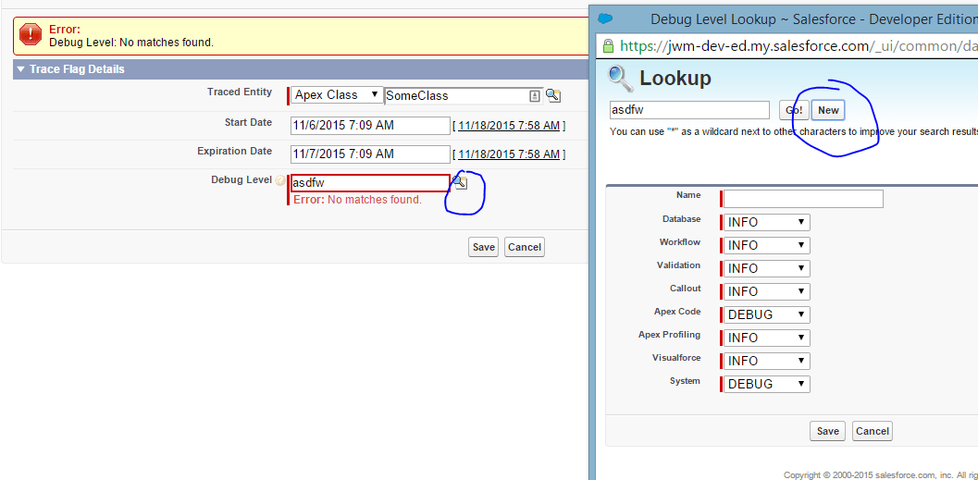Viewport: 978px width, 480px height.
Task: Open the Database log level dropdown
Action: click(766, 223)
